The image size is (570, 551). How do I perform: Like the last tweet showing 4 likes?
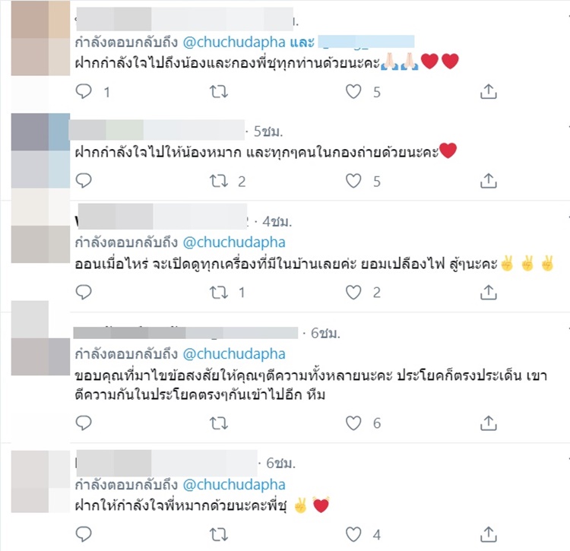(x=353, y=534)
